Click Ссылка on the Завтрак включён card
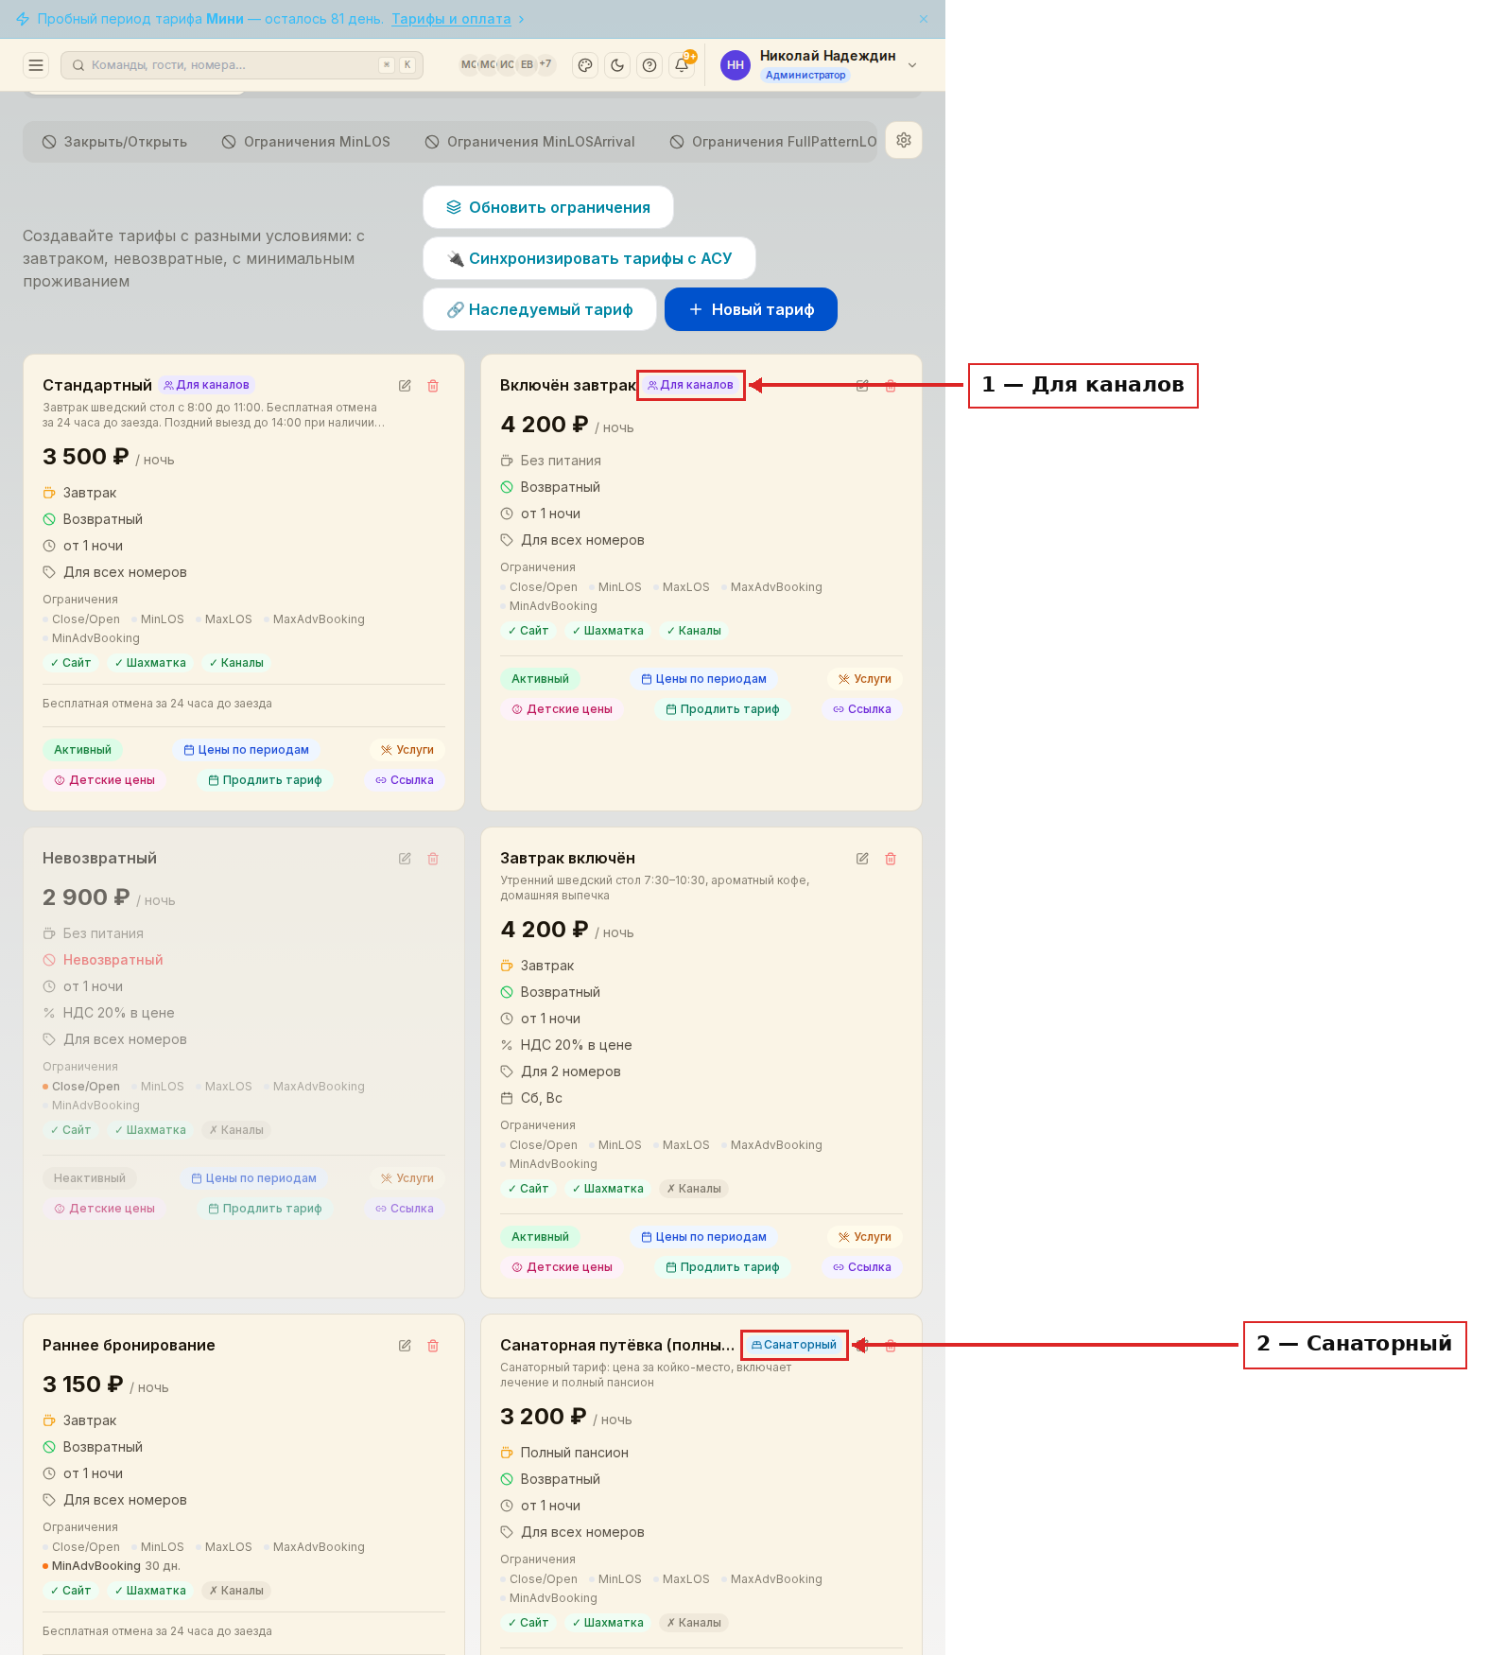This screenshot has width=1489, height=1655. 861,1267
